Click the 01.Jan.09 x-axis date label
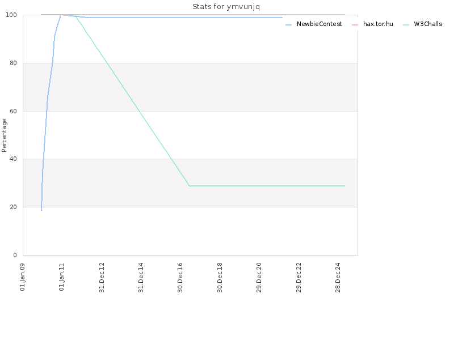 23,277
